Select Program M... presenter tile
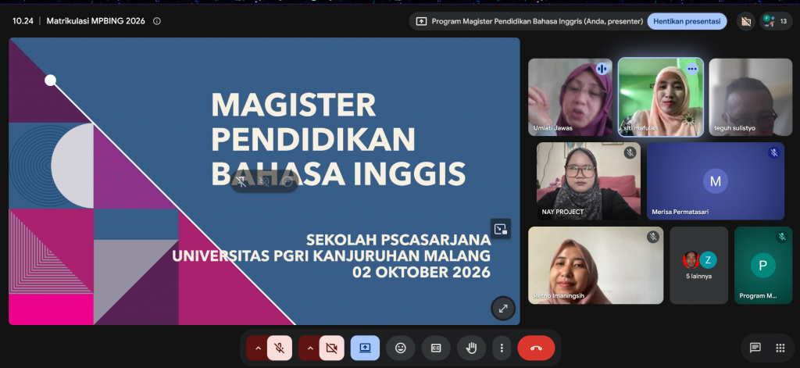 763,266
